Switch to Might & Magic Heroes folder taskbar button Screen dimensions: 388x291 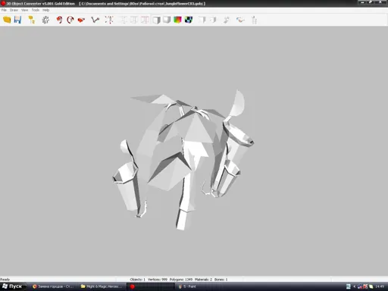pyautogui.click(x=102, y=286)
